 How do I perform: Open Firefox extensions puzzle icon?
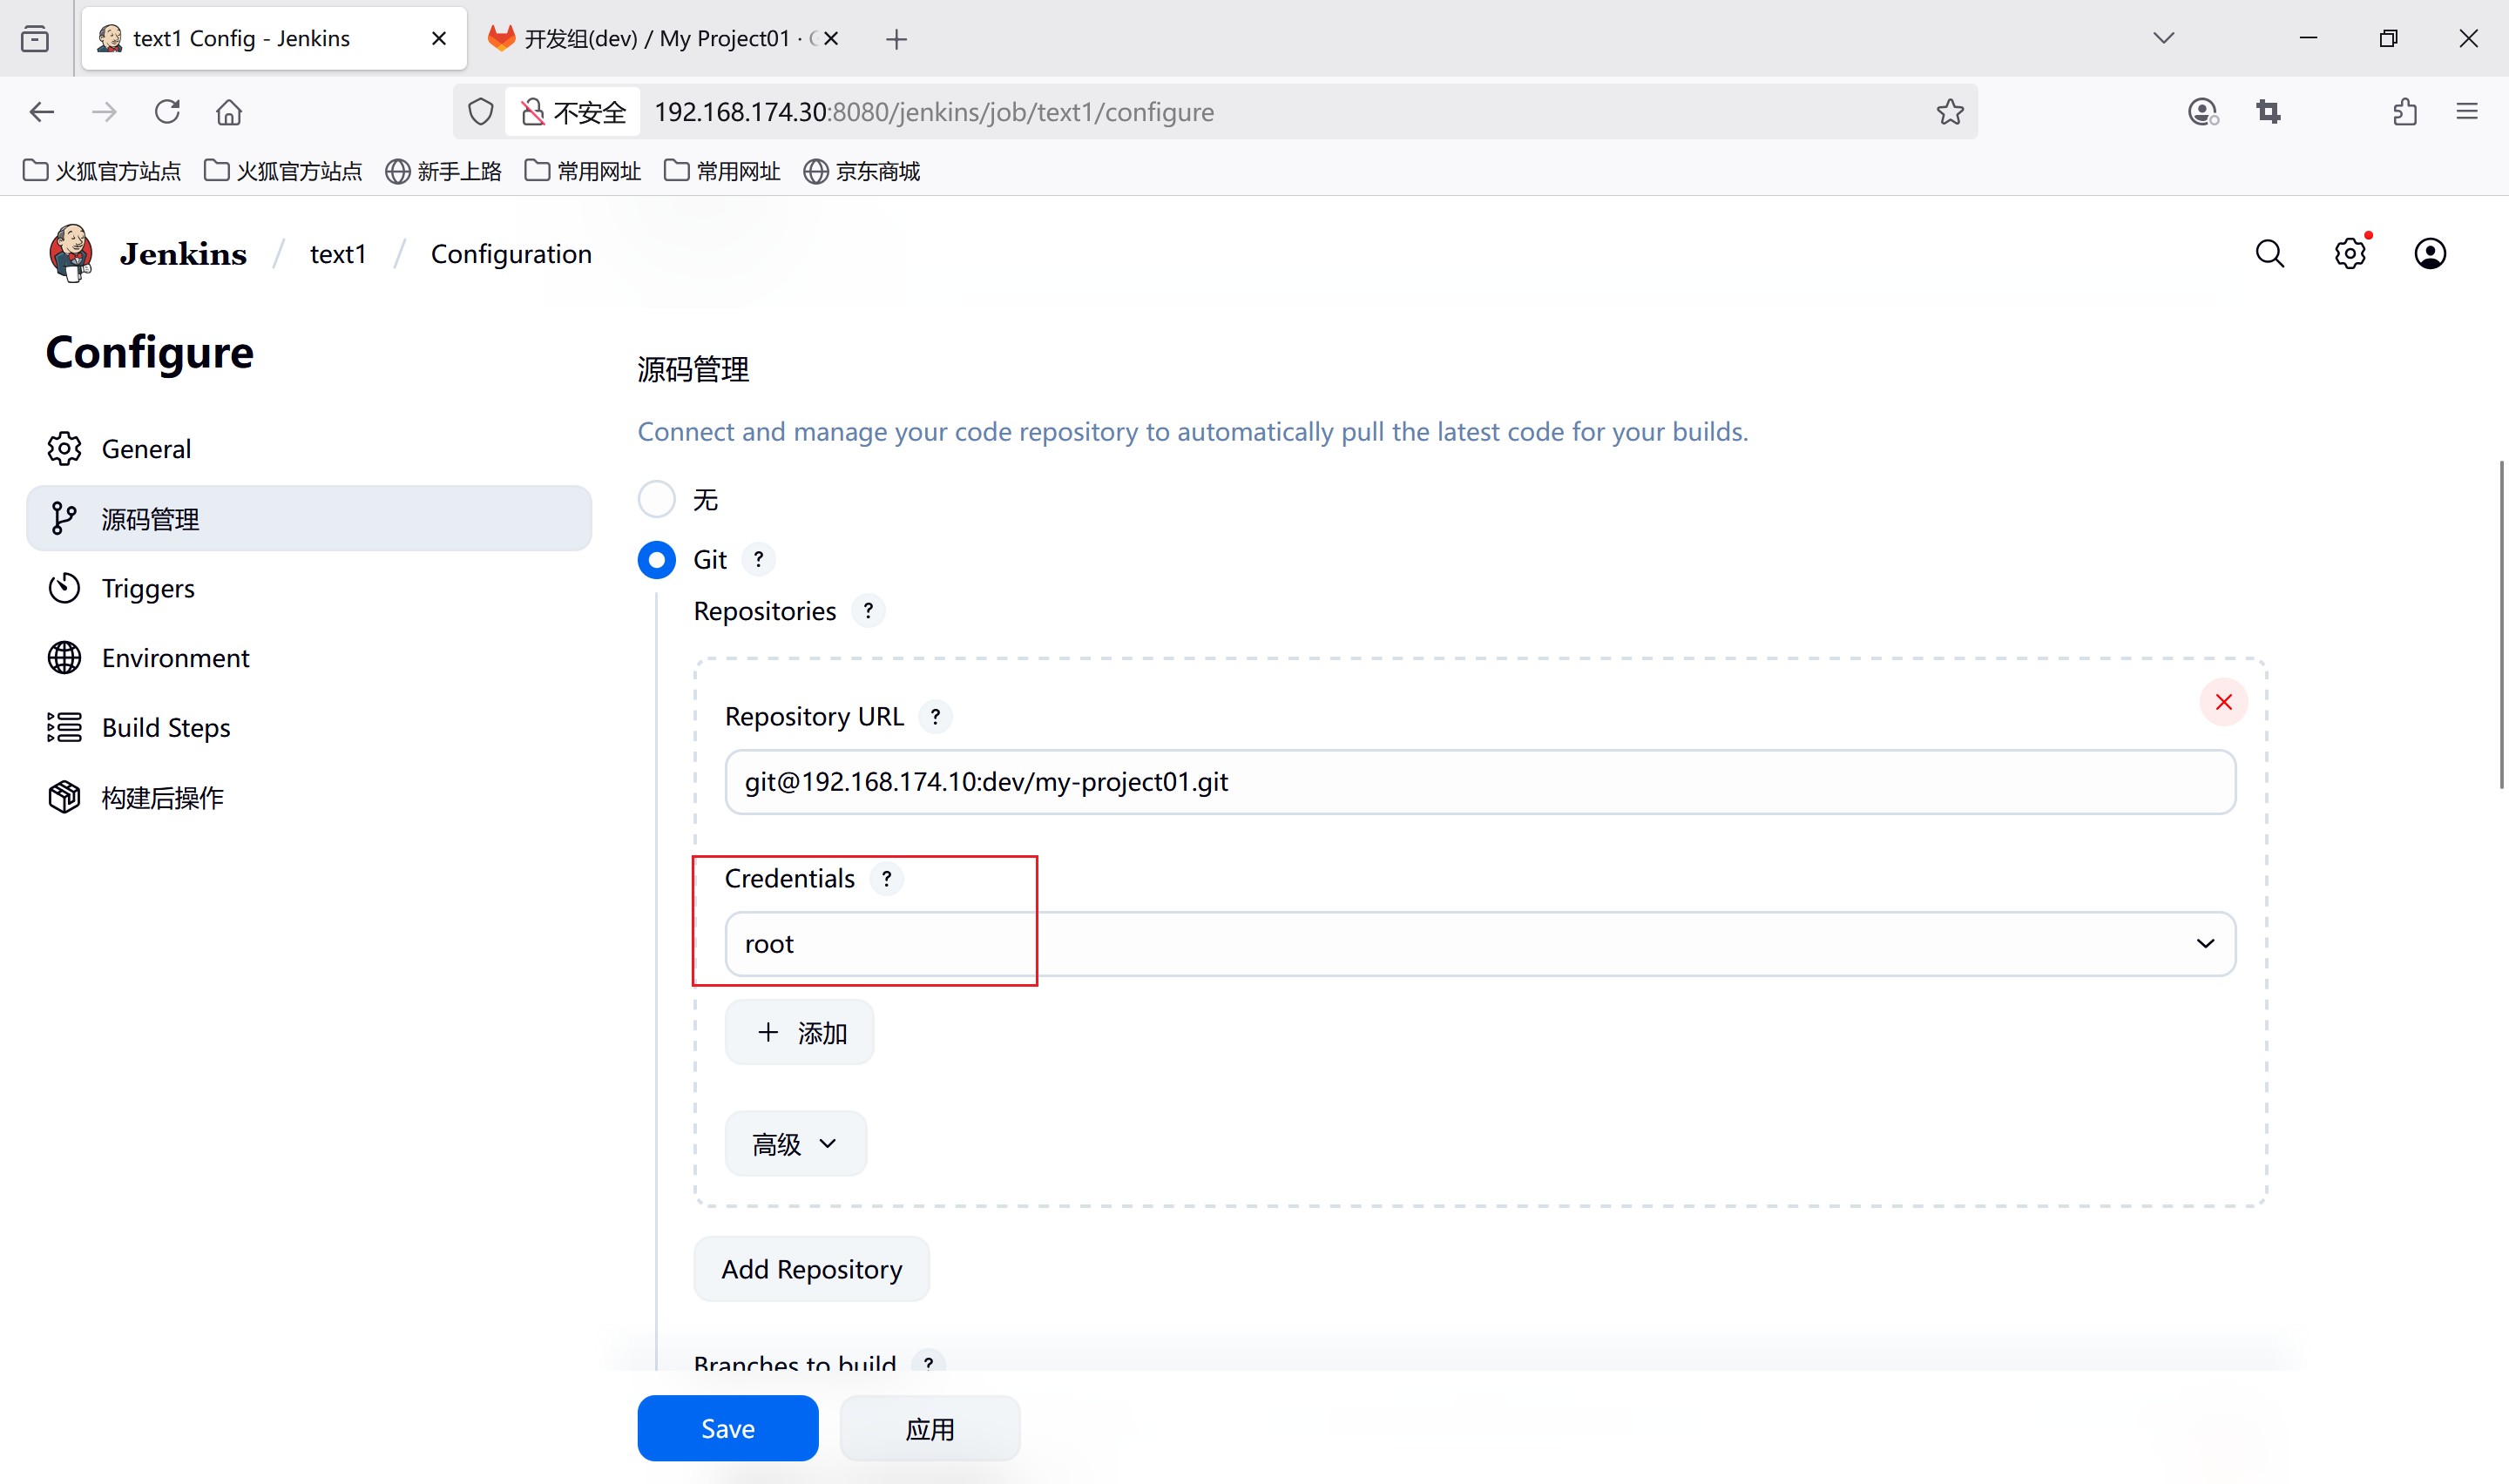2405,112
